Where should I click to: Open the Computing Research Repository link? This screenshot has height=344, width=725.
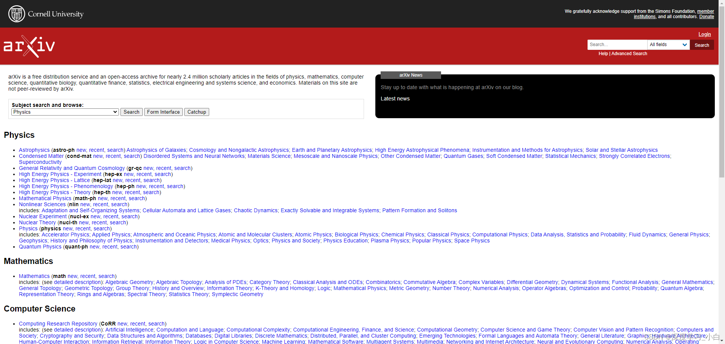click(x=58, y=324)
